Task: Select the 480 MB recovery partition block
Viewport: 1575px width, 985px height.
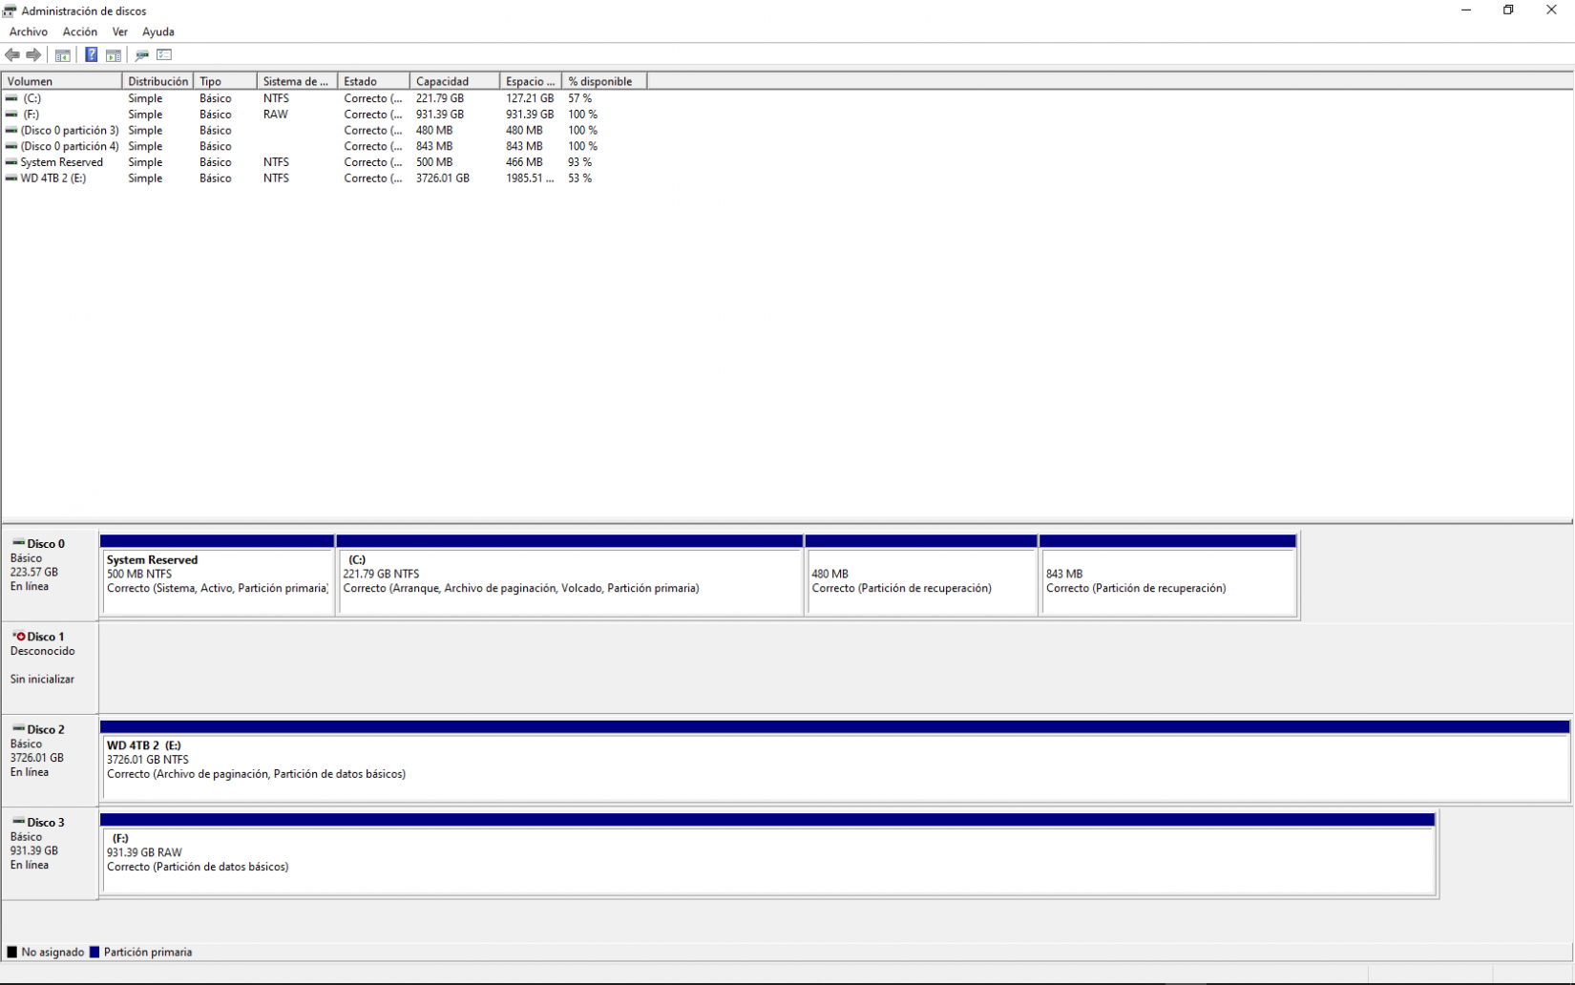Action: 921,576
